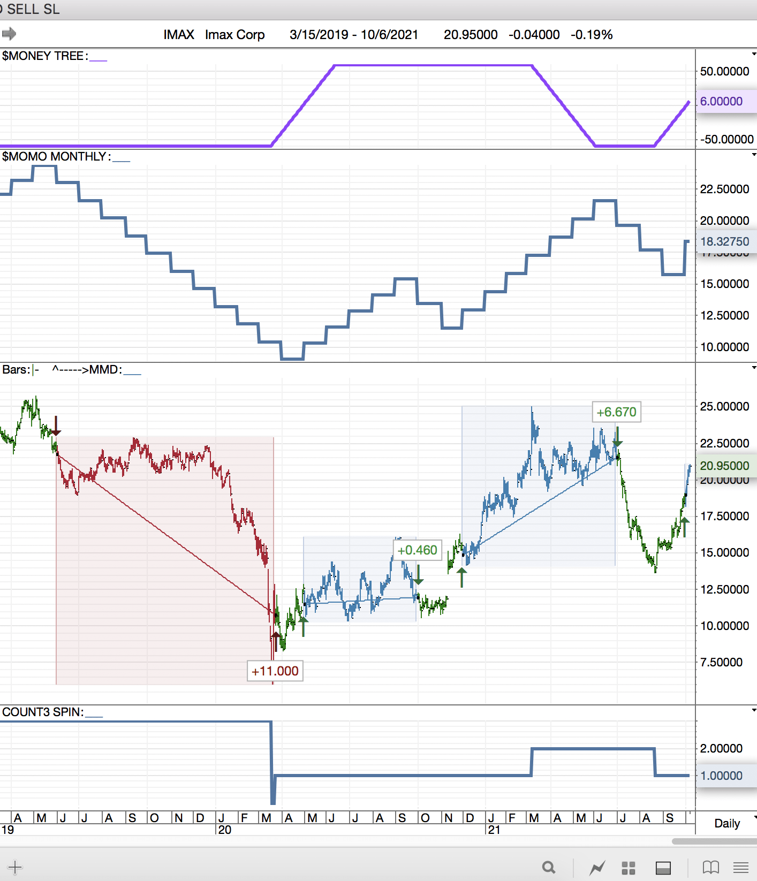Click the Imax Corp company name
Viewport: 757px width, 881px height.
(235, 34)
